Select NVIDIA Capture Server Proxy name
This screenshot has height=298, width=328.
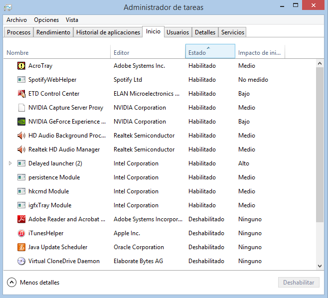click(x=66, y=108)
